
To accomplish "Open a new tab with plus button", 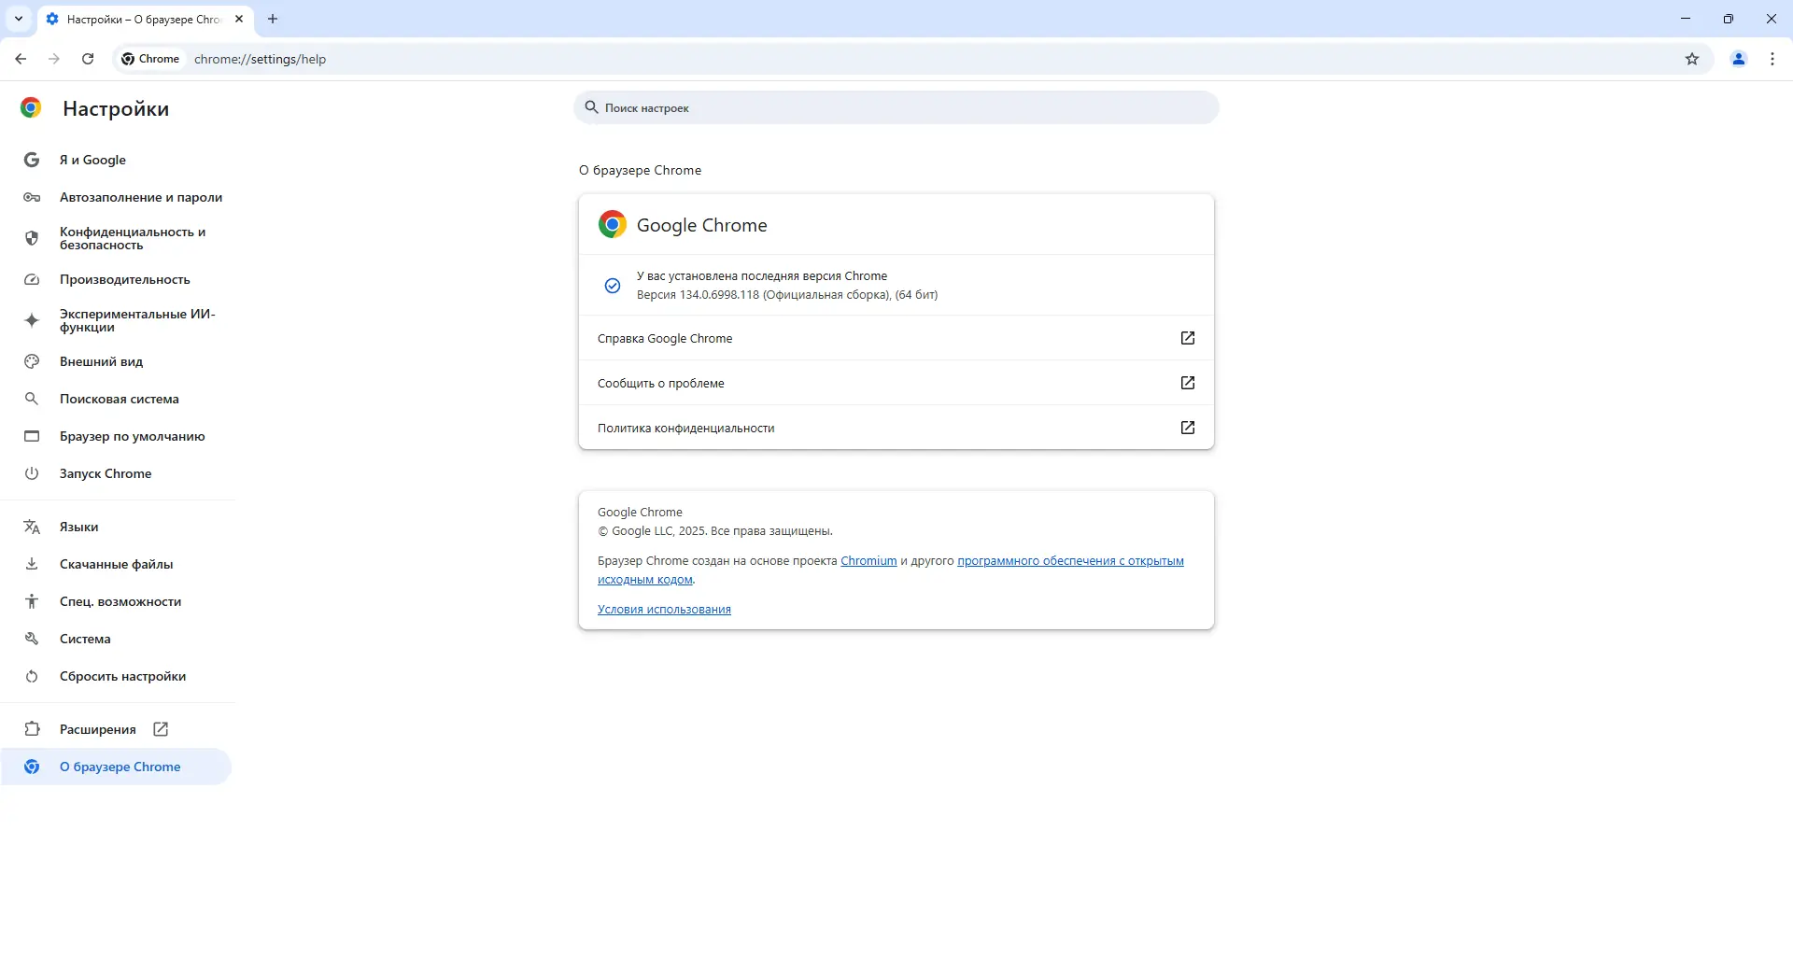I will pyautogui.click(x=273, y=19).
